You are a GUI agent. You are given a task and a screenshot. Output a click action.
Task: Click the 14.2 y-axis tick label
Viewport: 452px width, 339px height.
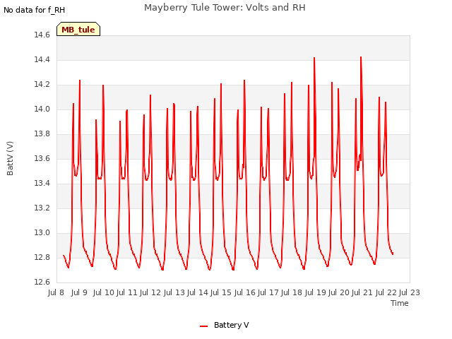(42, 85)
